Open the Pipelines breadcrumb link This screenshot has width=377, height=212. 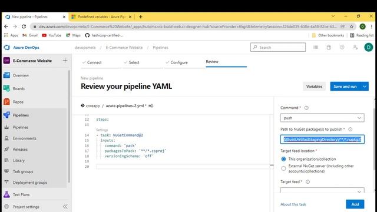160,48
